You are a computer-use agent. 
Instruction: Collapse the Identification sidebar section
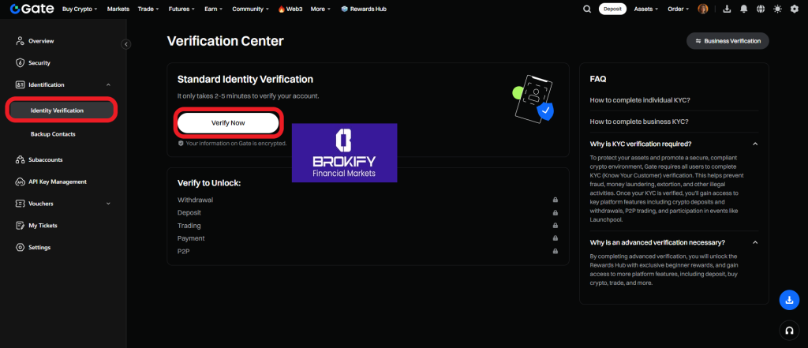pos(108,84)
